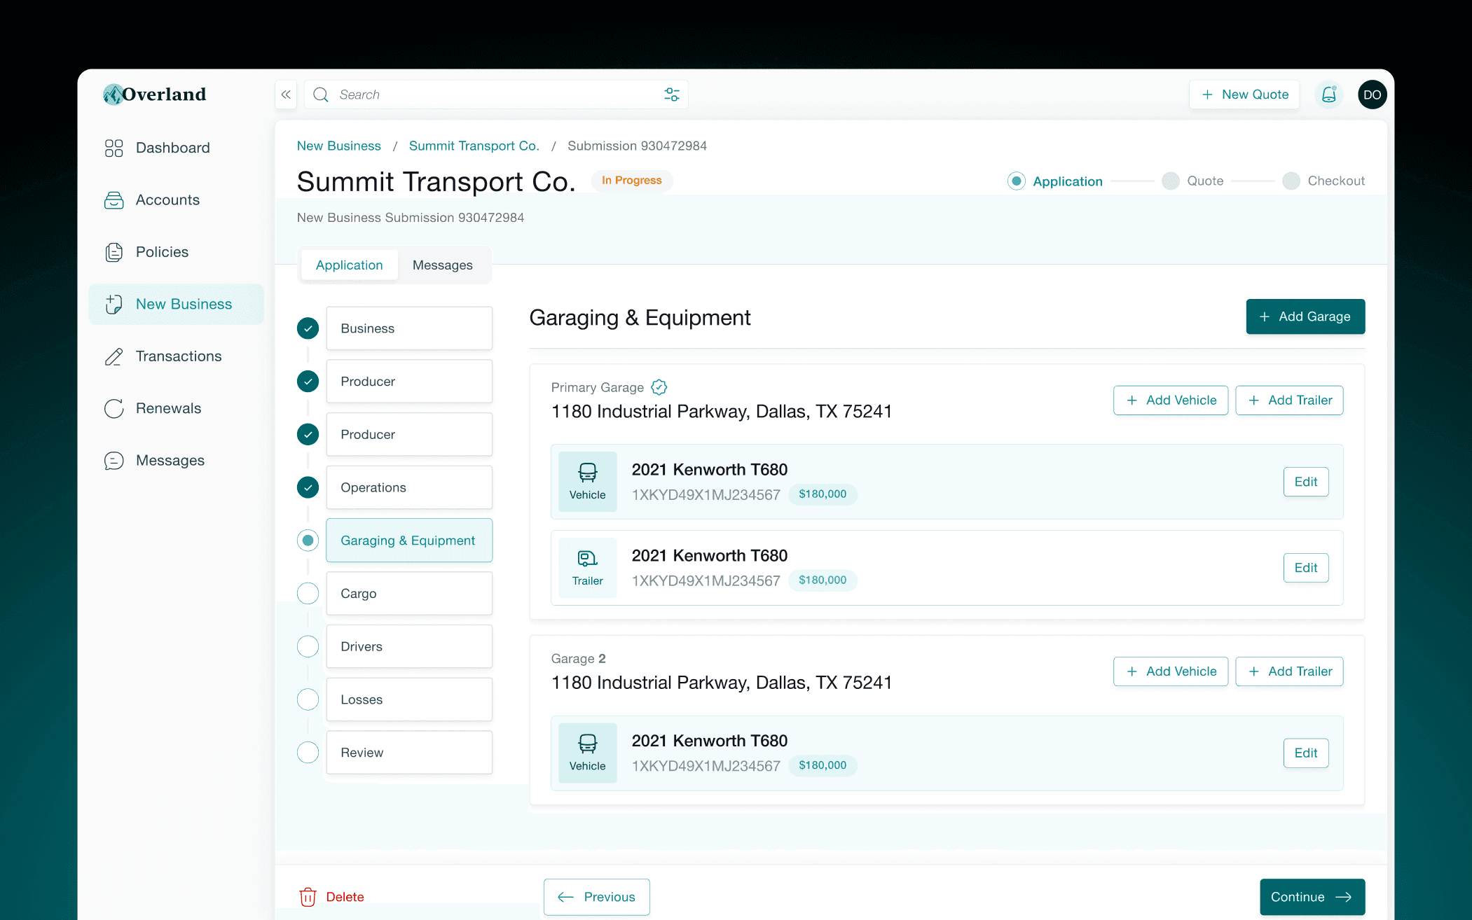Collapse the sidebar with double-chevron icon
The height and width of the screenshot is (920, 1472).
[286, 95]
